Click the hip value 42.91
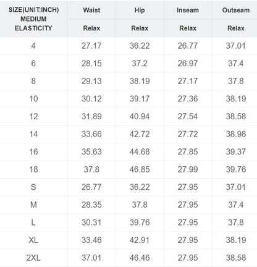Image resolution: width=257 pixels, height=267 pixels. (140, 240)
